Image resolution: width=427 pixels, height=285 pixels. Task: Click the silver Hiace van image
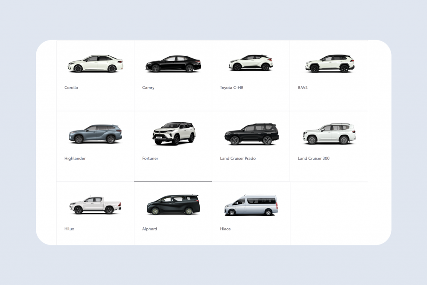pyautogui.click(x=251, y=205)
